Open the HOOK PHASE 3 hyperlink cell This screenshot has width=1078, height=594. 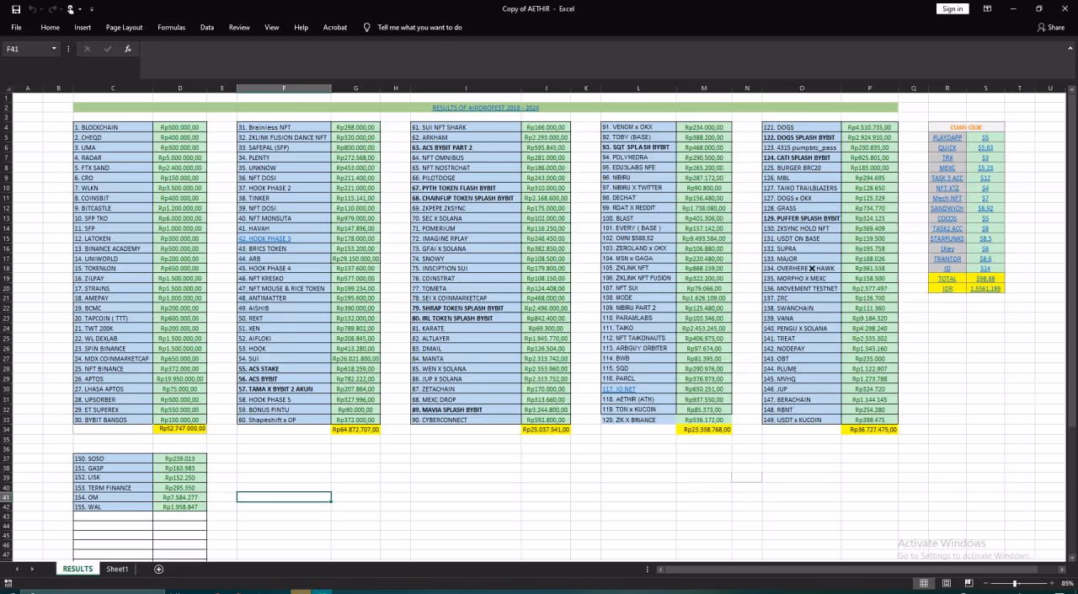[264, 238]
